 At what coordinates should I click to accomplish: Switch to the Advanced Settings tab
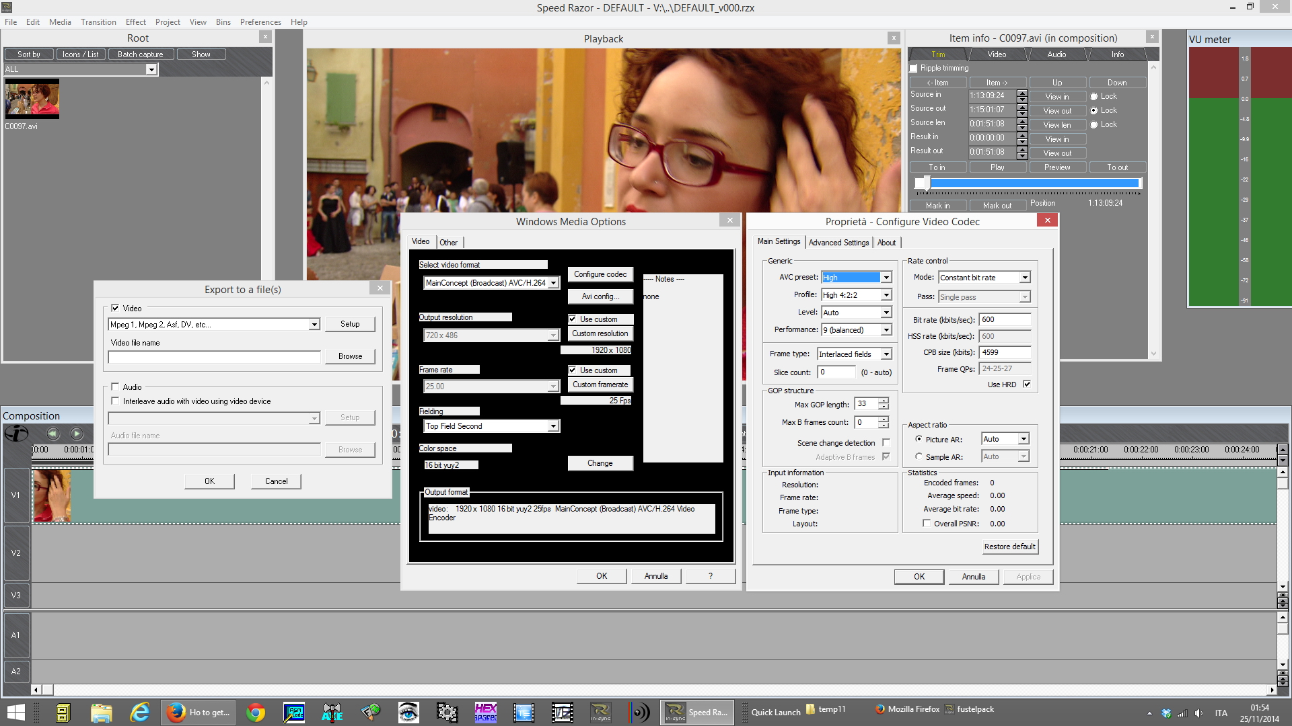click(x=838, y=243)
